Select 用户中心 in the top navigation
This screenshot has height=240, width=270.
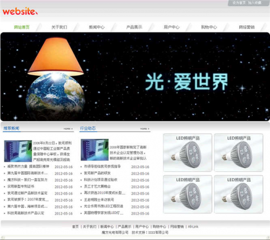point(172,27)
